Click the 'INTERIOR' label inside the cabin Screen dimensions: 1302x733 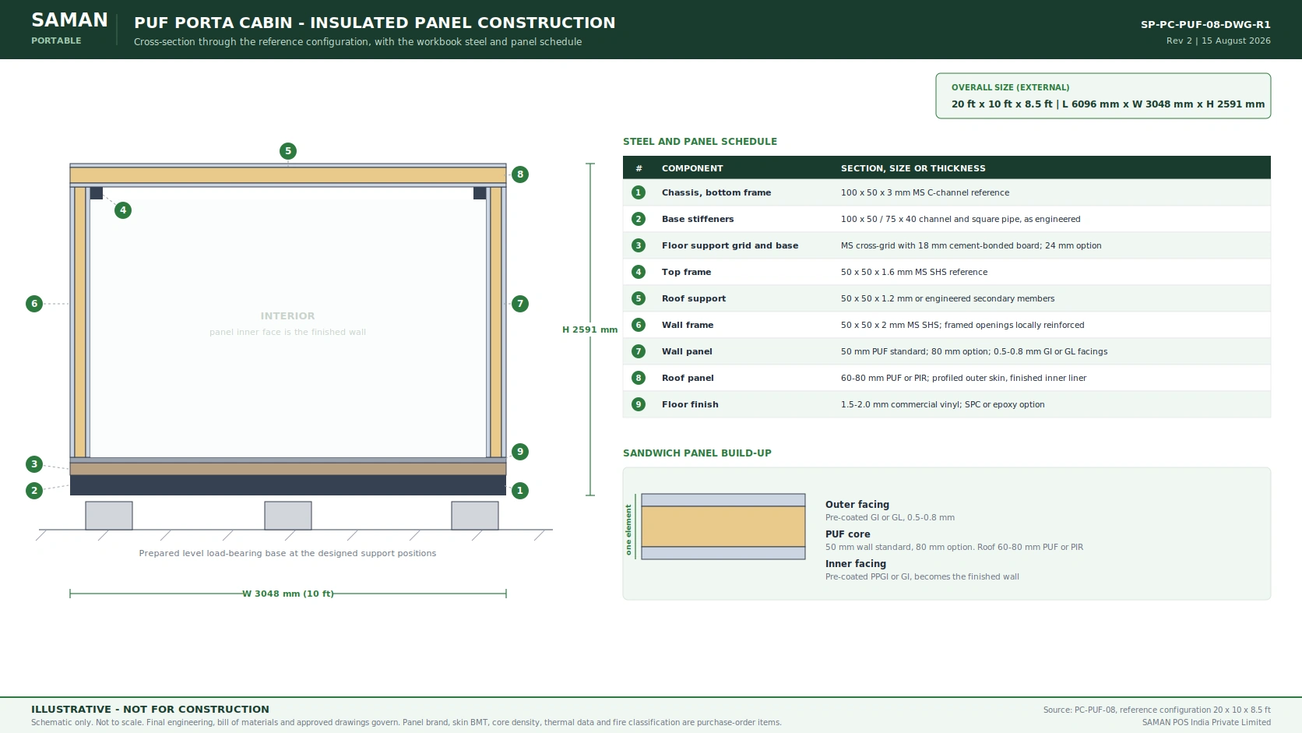pos(288,316)
